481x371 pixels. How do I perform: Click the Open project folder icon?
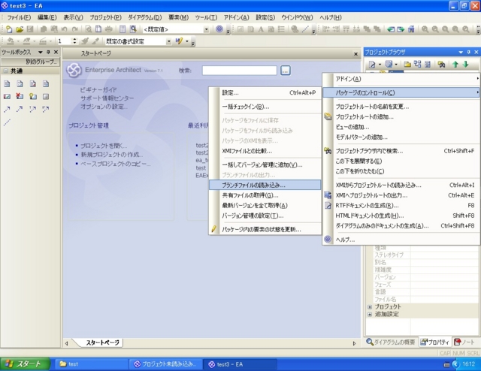point(20,29)
